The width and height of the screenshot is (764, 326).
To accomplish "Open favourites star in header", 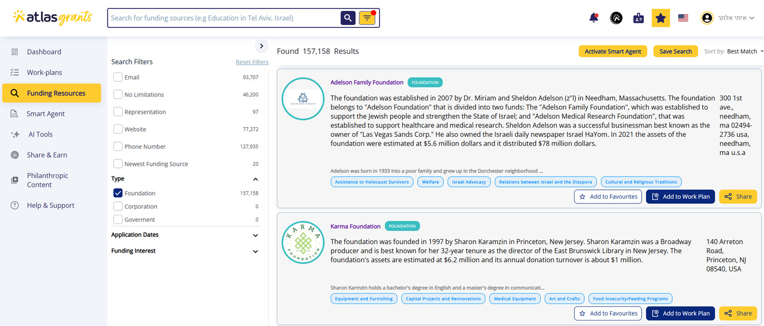I will pyautogui.click(x=661, y=18).
